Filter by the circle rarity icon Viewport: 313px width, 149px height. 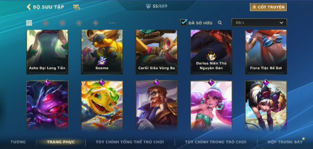pos(46,23)
